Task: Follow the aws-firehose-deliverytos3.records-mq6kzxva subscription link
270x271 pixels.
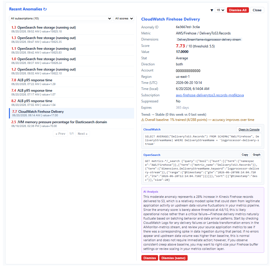Action: (x=210, y=95)
